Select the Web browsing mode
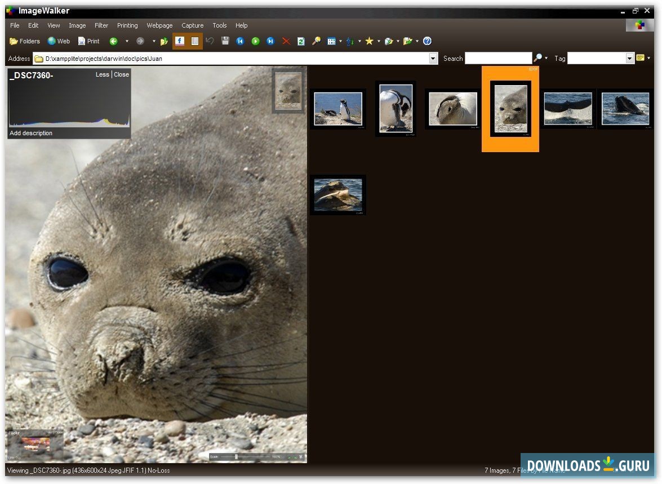 coord(59,41)
